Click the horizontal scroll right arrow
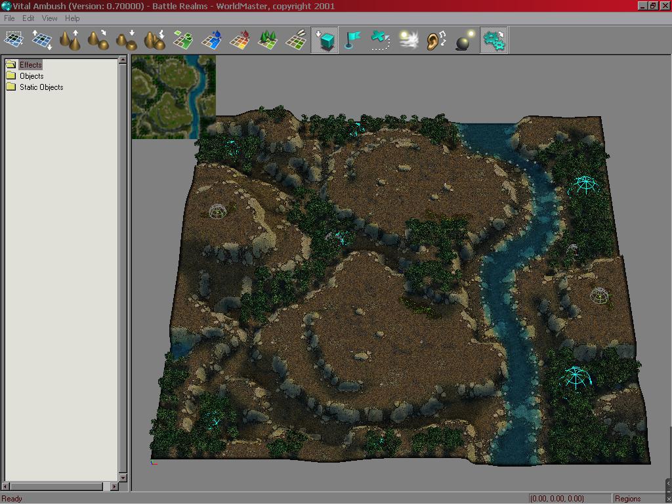This screenshot has width=672, height=504. point(114,486)
